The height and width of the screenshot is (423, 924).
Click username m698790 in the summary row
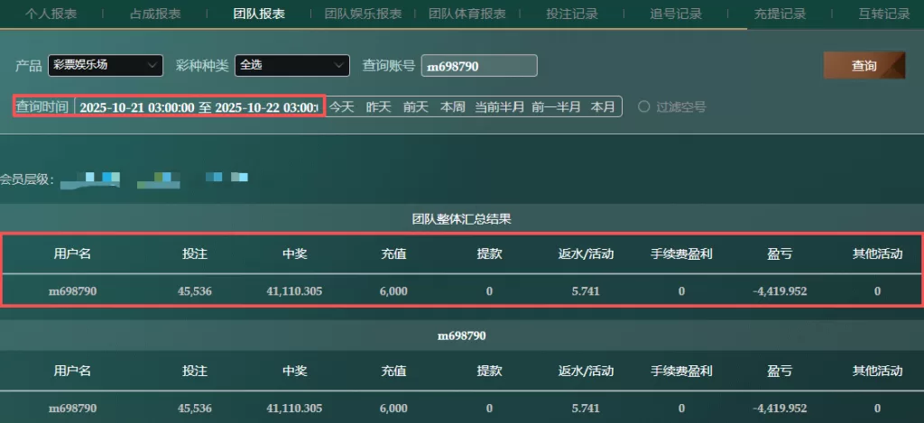(72, 291)
